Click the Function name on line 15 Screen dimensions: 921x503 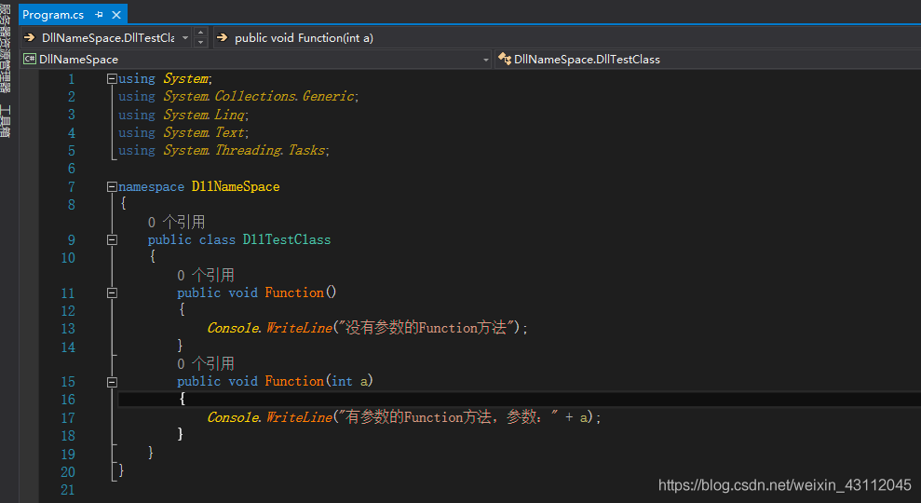tap(294, 381)
